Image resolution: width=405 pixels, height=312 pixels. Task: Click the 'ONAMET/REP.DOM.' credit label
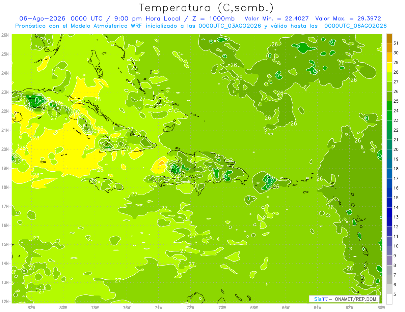(356, 299)
